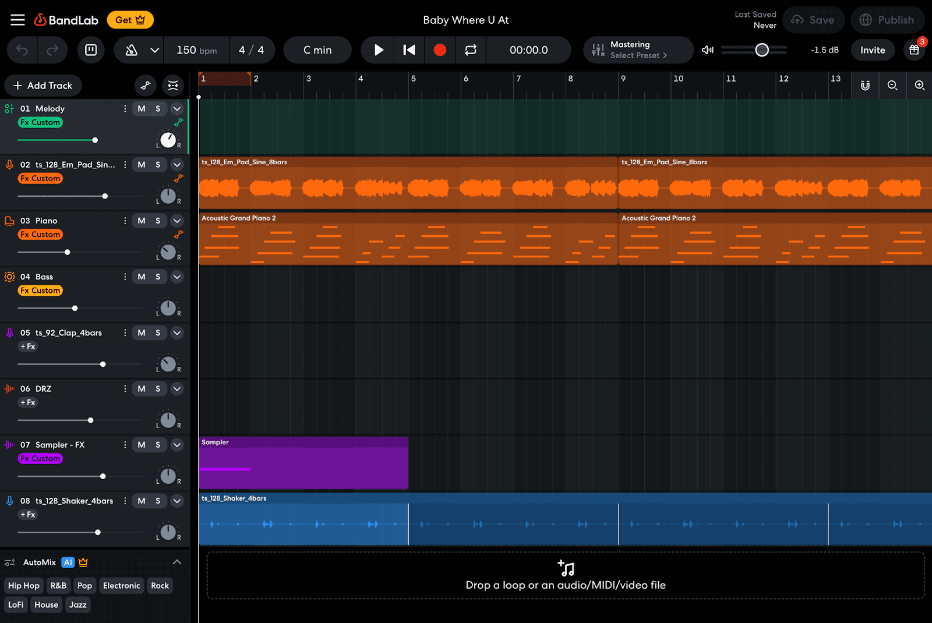Viewport: 932px width, 623px height.
Task: Click the Invite button
Action: point(873,50)
